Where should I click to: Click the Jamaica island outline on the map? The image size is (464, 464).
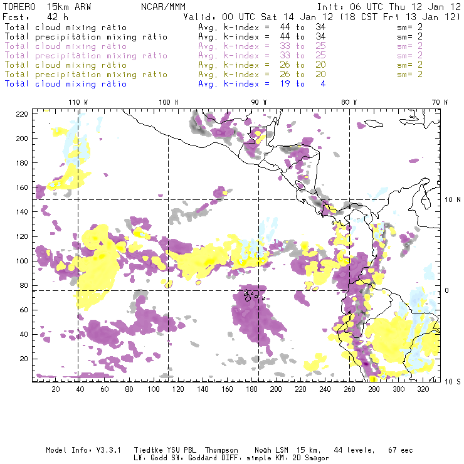click(374, 123)
